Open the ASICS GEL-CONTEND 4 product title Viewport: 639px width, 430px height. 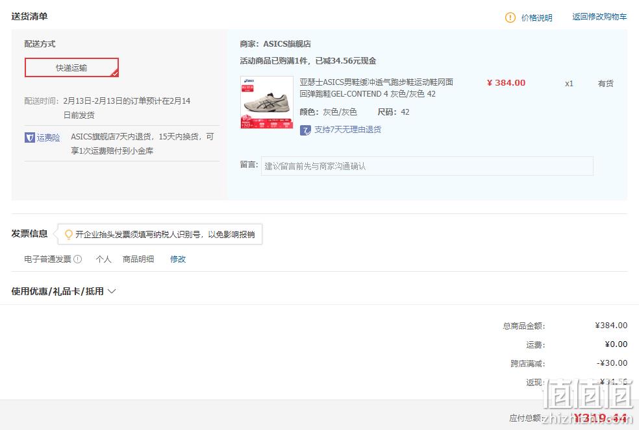click(376, 88)
